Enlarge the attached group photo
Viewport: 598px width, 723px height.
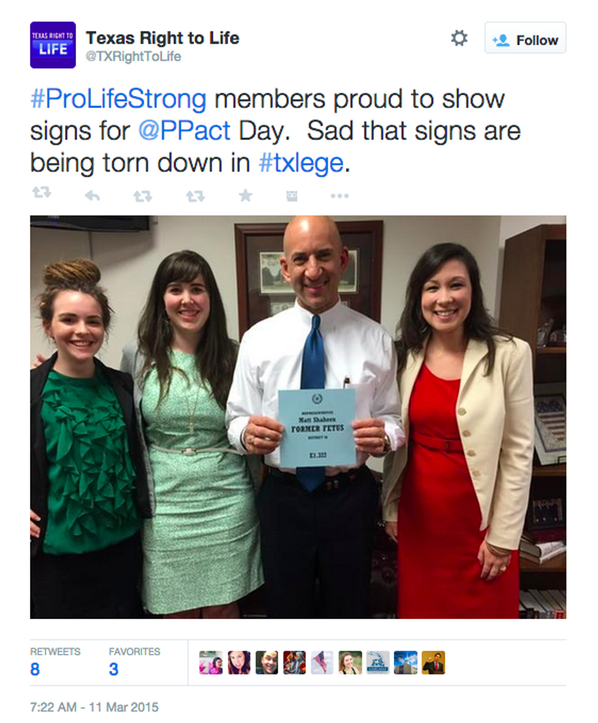(298, 417)
